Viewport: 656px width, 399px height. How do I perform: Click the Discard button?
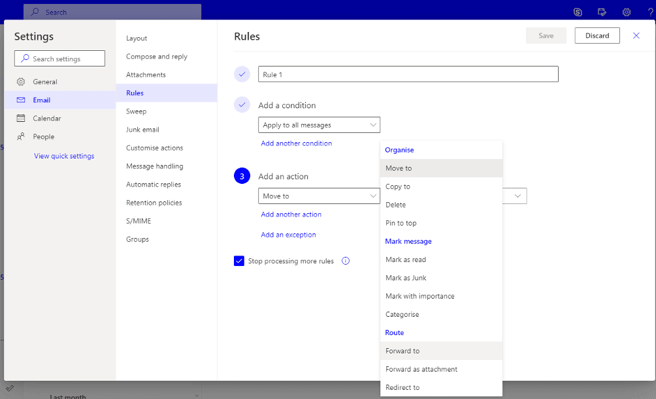coord(597,35)
